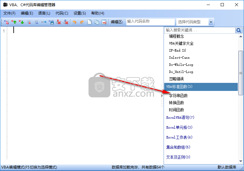Screen dimensions: 244x171
Task: Open the 帮助(H) menu
Action: [x=98, y=13]
